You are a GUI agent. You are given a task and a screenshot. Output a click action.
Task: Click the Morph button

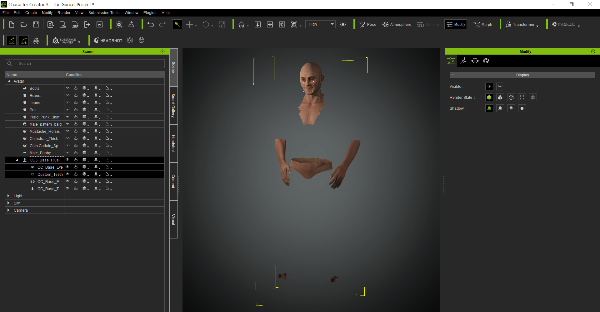point(483,25)
